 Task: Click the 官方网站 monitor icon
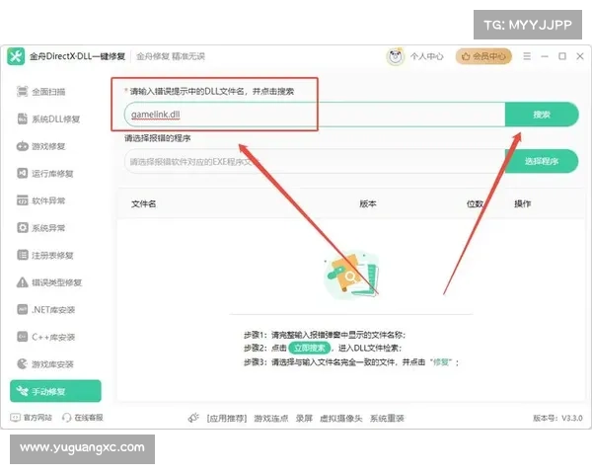(16, 418)
